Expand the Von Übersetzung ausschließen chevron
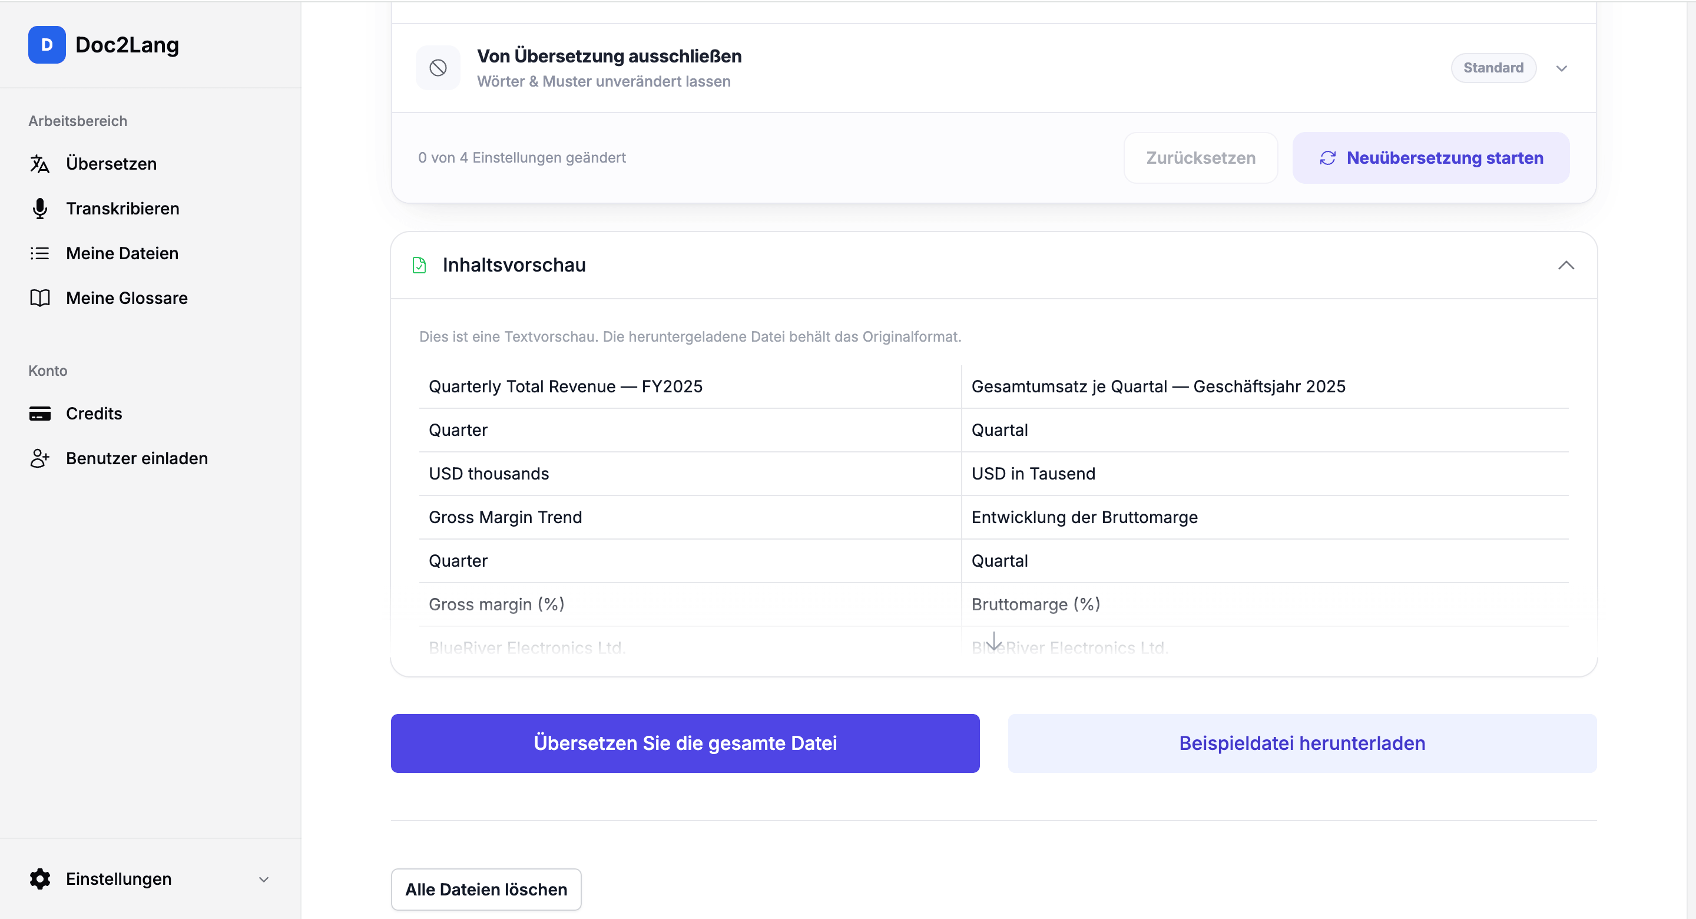Viewport: 1696px width, 919px height. click(x=1561, y=68)
